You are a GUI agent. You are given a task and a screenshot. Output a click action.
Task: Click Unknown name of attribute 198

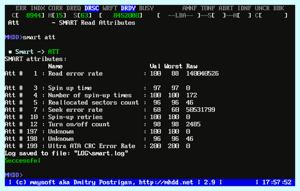click(x=61, y=139)
